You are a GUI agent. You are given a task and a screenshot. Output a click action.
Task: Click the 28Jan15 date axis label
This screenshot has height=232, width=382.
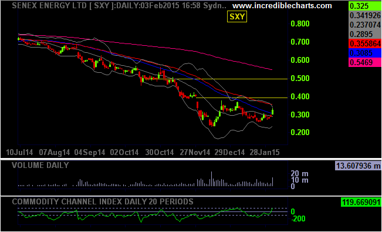264,153
